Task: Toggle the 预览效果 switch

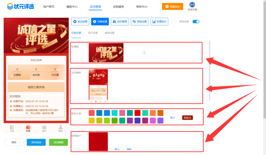Action: pyautogui.click(x=196, y=22)
